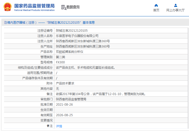Click the lightbulb icon beside 注
This screenshot has height=131, width=189.
point(48,126)
